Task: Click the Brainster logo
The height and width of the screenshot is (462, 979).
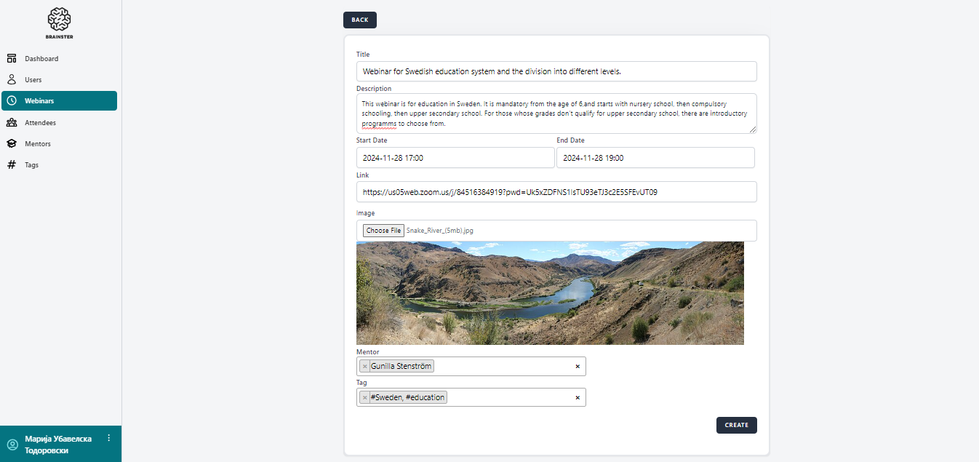Action: coord(60,23)
